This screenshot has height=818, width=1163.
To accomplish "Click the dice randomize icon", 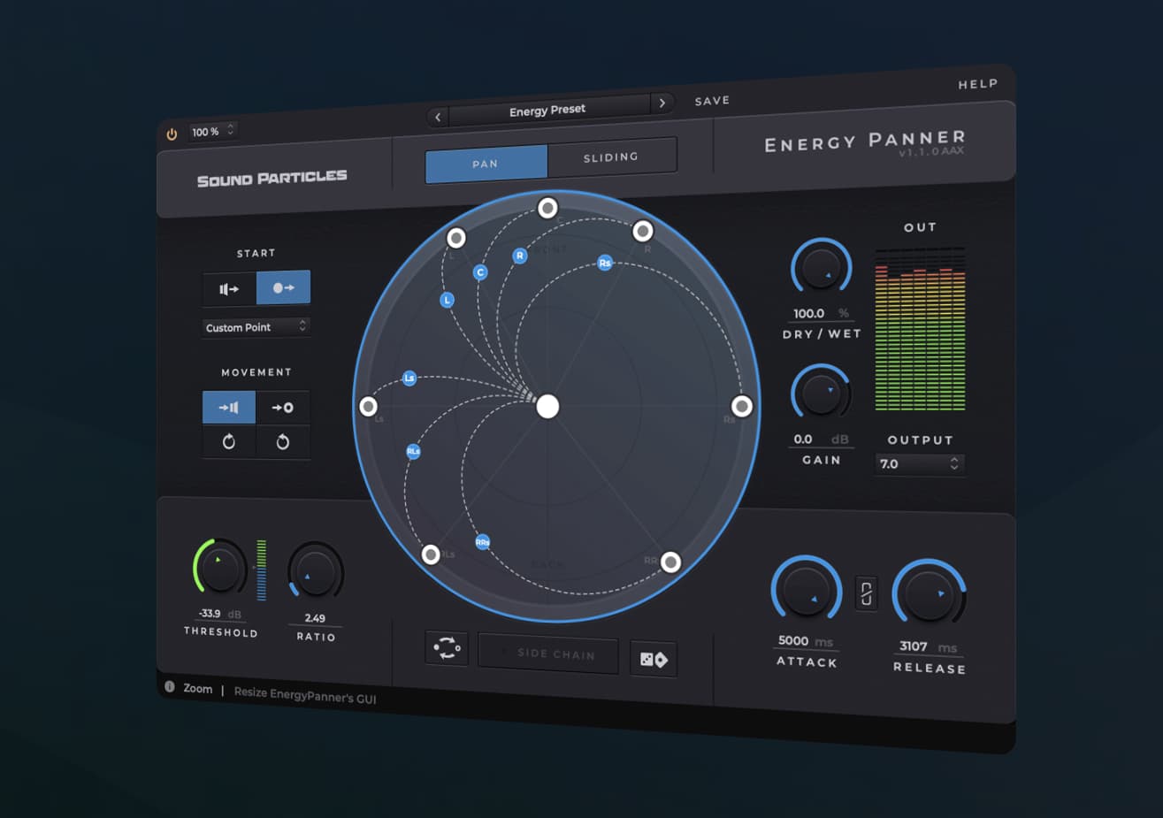I will click(654, 660).
